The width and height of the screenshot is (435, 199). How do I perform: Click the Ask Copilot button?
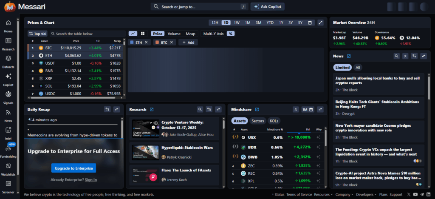(x=267, y=7)
